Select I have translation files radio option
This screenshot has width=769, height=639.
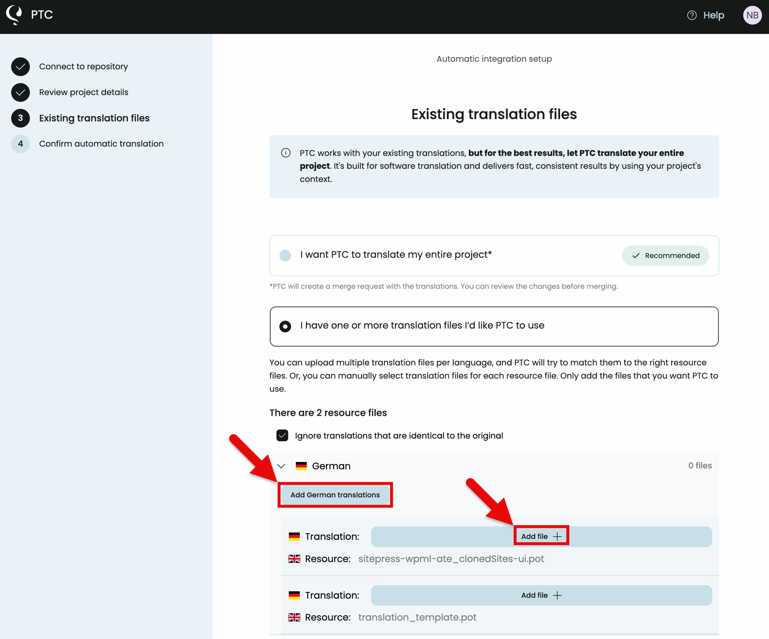[x=285, y=326]
